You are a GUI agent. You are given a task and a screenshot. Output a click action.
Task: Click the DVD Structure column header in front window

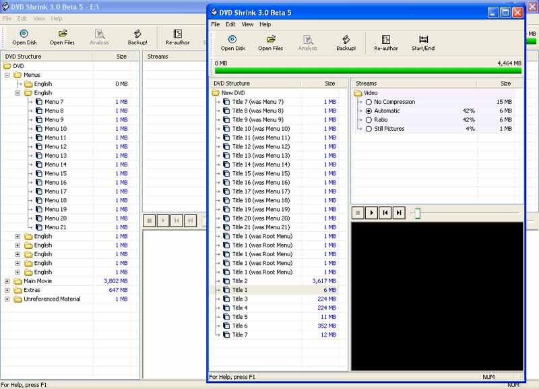pyautogui.click(x=256, y=83)
